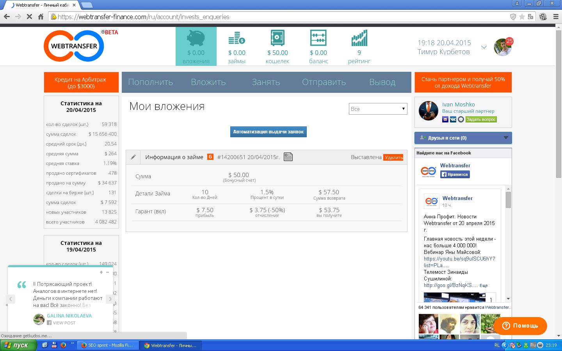Click Стань партнером banner
562x351 pixels.
[x=463, y=82]
